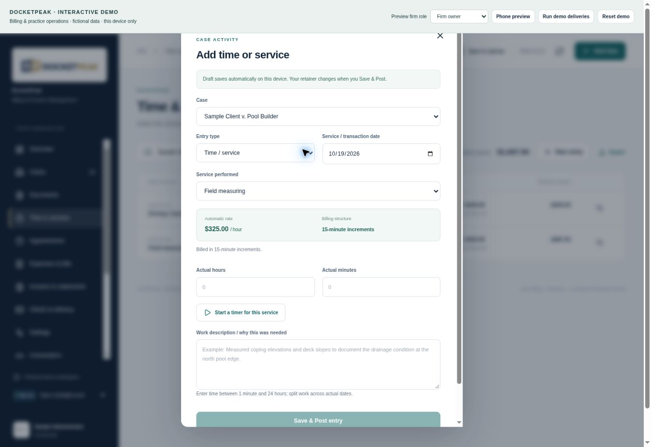Screen dimensions: 651x447
Task: Click the Reset demo button
Action: click(x=615, y=16)
